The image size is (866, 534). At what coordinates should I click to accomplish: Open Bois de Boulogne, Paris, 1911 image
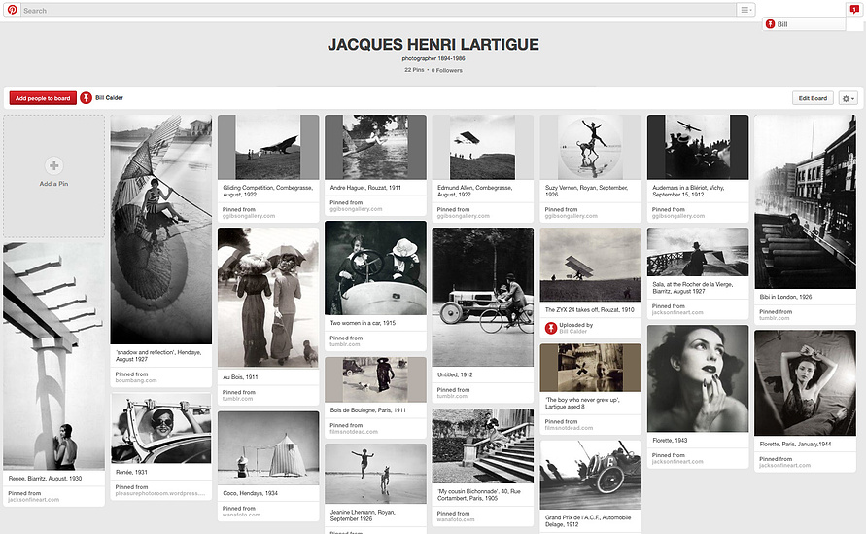click(x=375, y=379)
